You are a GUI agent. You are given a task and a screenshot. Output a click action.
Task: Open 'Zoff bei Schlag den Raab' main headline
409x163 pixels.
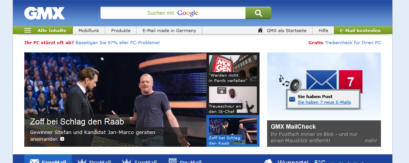pyautogui.click(x=77, y=121)
